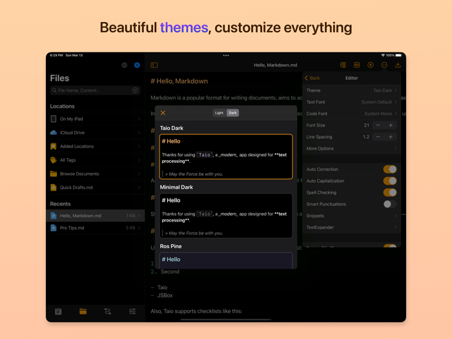Open All Tags row
This screenshot has width=452, height=339.
[x=96, y=160]
